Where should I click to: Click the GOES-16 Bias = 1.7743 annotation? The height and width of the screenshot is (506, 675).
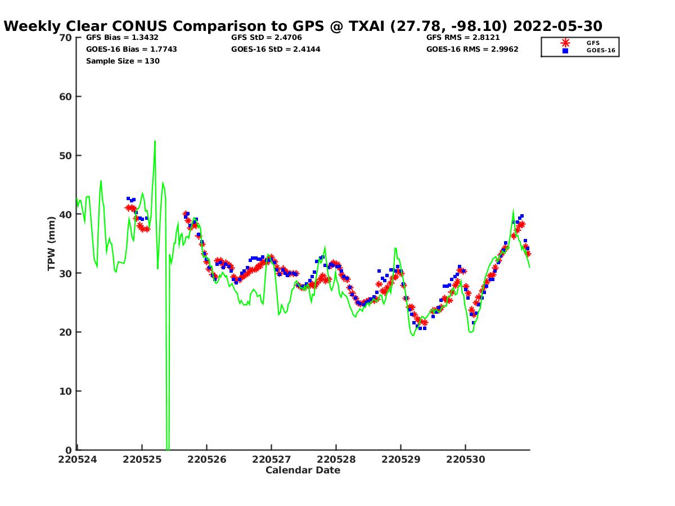pyautogui.click(x=131, y=49)
